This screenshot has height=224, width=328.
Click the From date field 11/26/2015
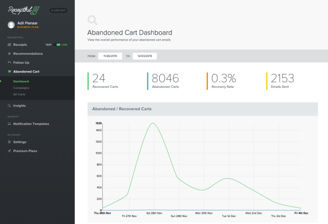(x=110, y=56)
